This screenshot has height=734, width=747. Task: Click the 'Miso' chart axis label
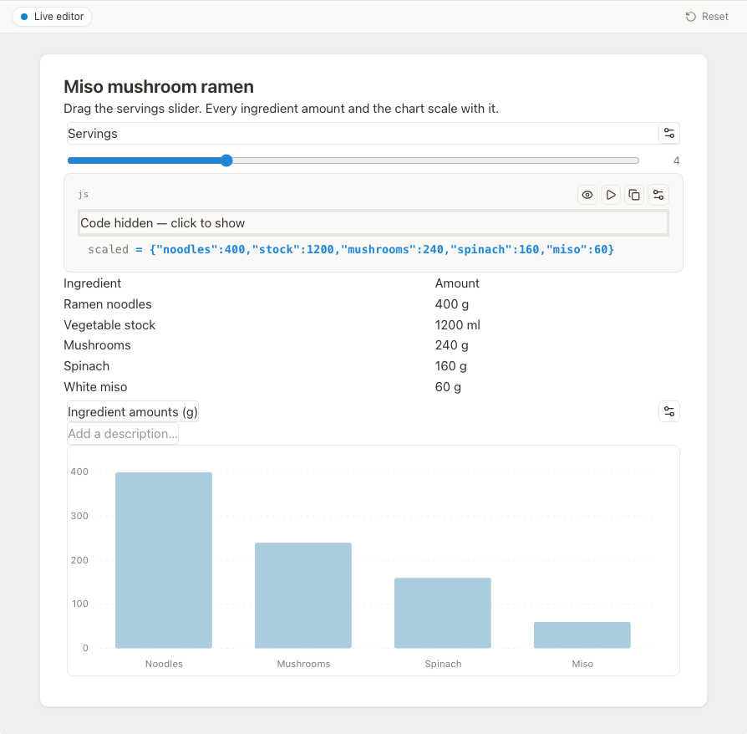pyautogui.click(x=582, y=664)
